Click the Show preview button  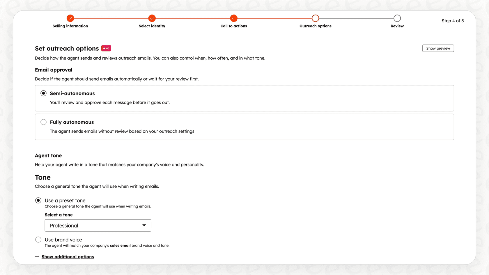(x=438, y=48)
